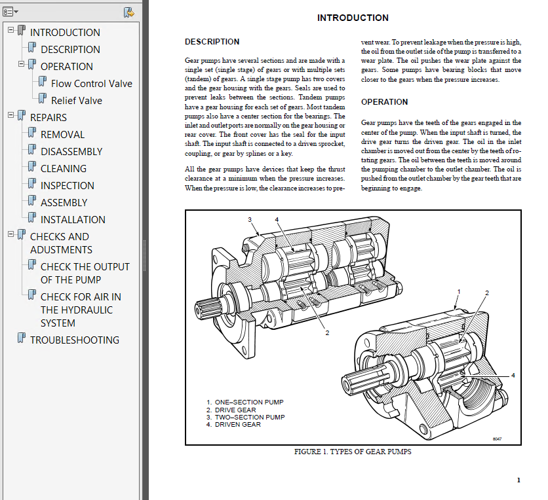Click legend entry DRIVEN GEAR

pyautogui.click(x=233, y=425)
